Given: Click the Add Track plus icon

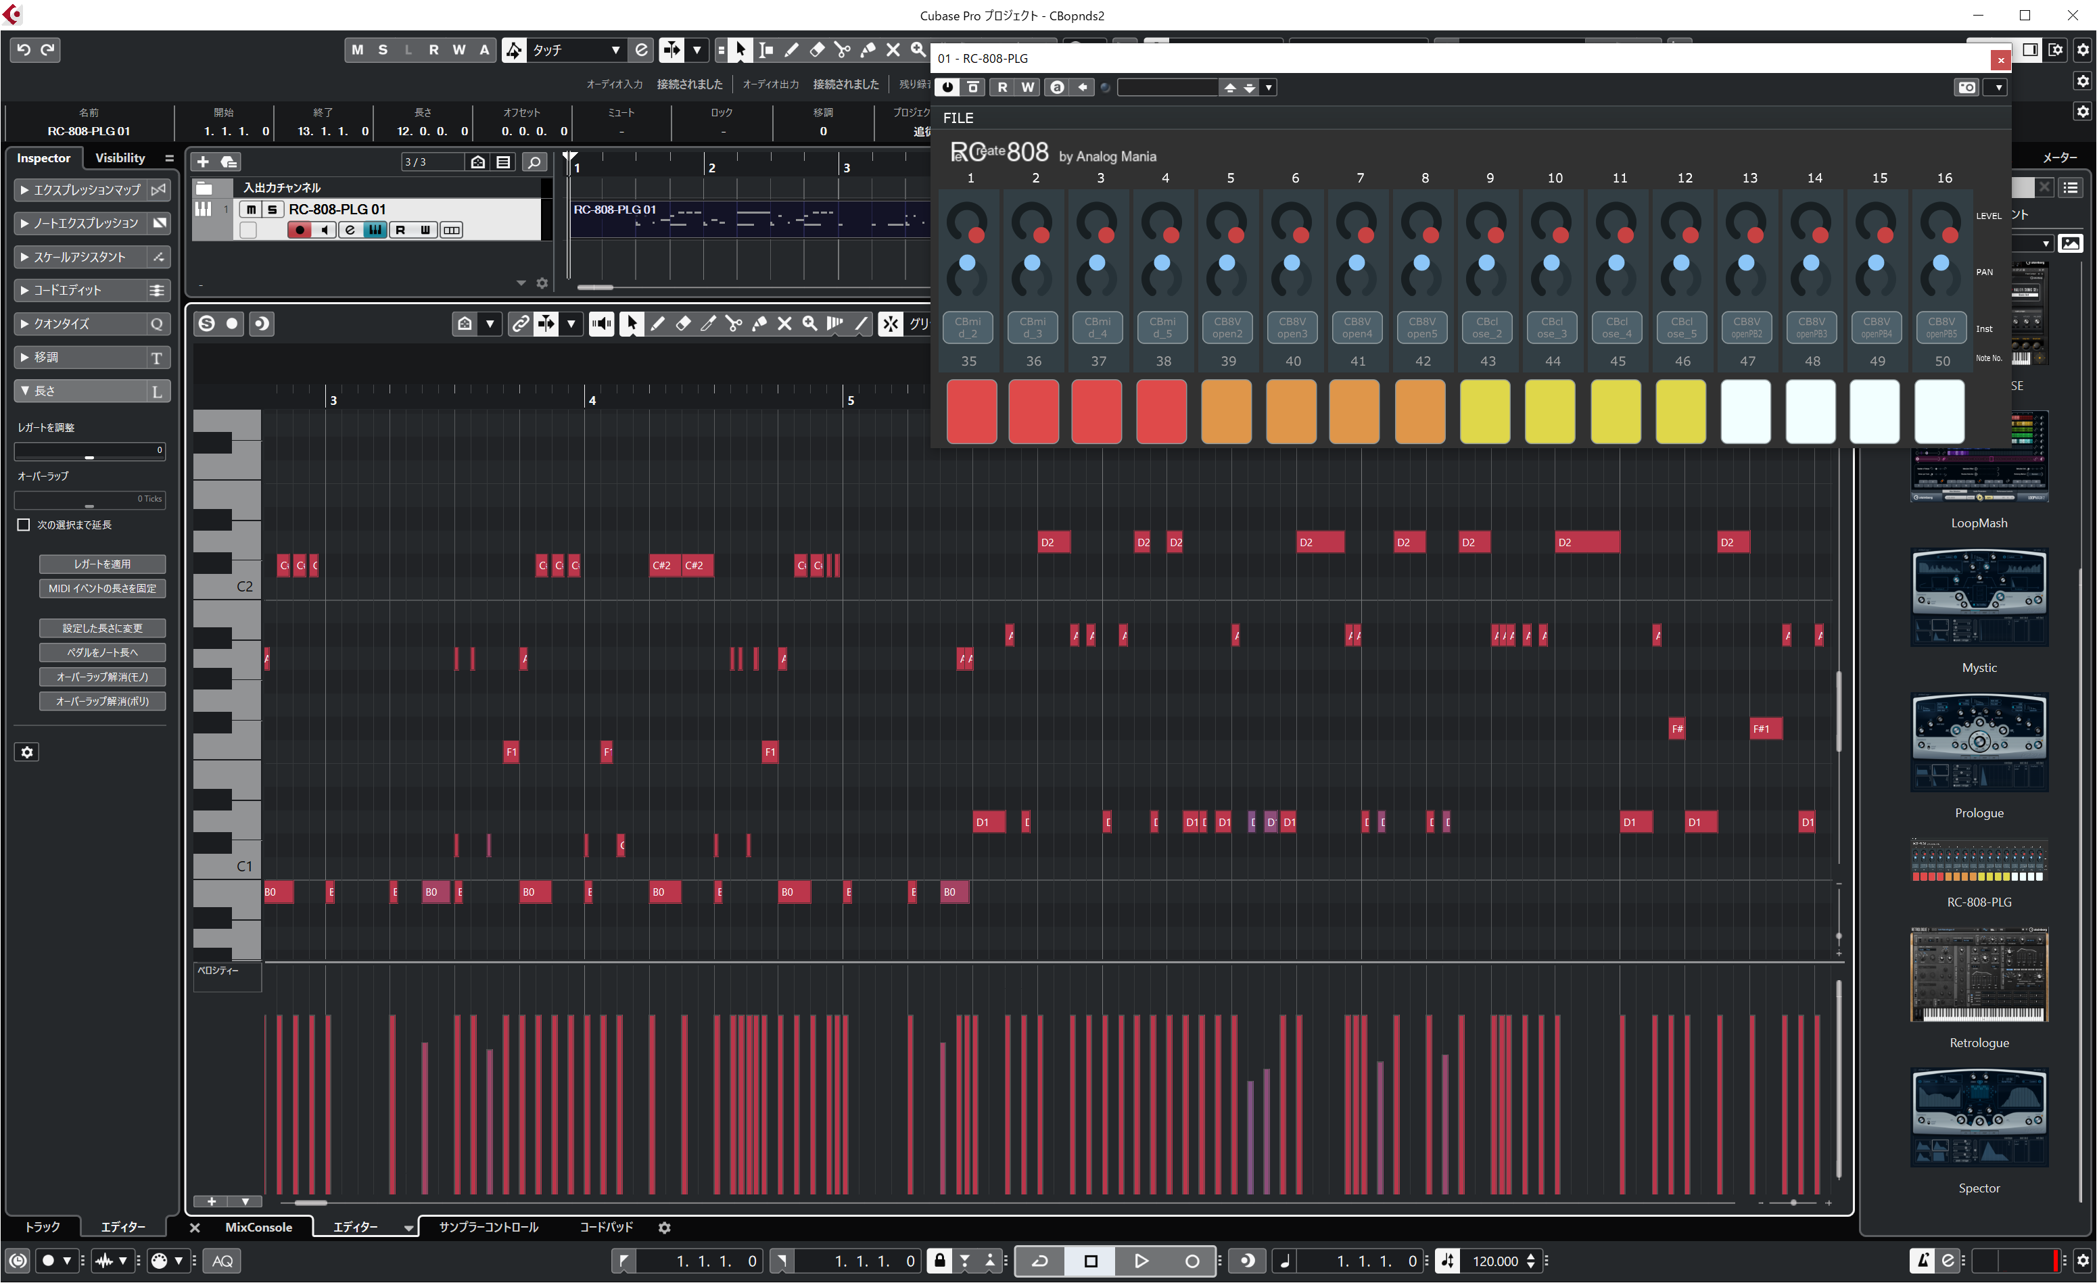Looking at the screenshot, I should tap(203, 162).
